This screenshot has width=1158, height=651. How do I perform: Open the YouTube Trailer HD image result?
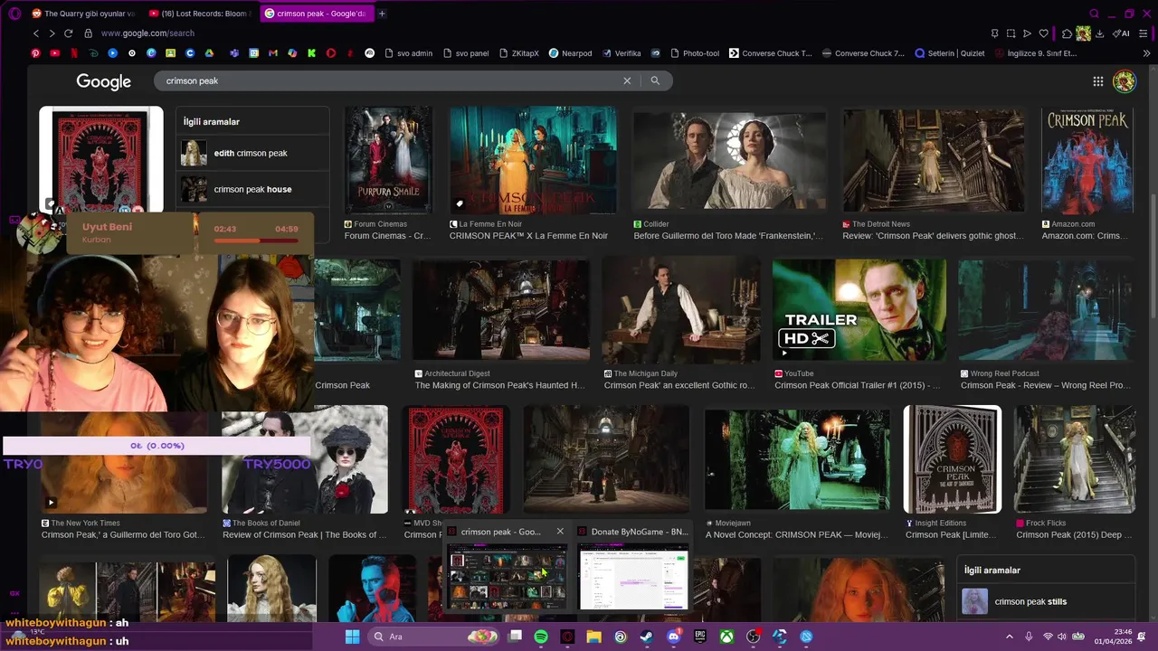[859, 310]
